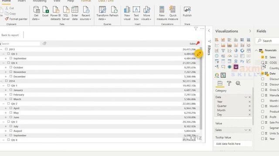
Task: Collapse the financials table in Fields
Action: (256, 51)
